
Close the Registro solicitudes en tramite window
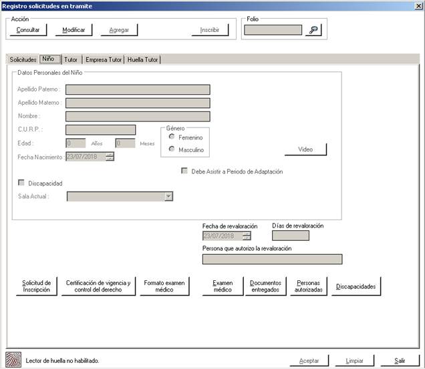click(x=419, y=6)
